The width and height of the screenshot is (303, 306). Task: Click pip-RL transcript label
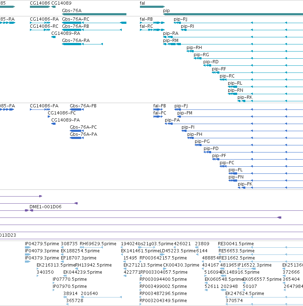[235, 83]
